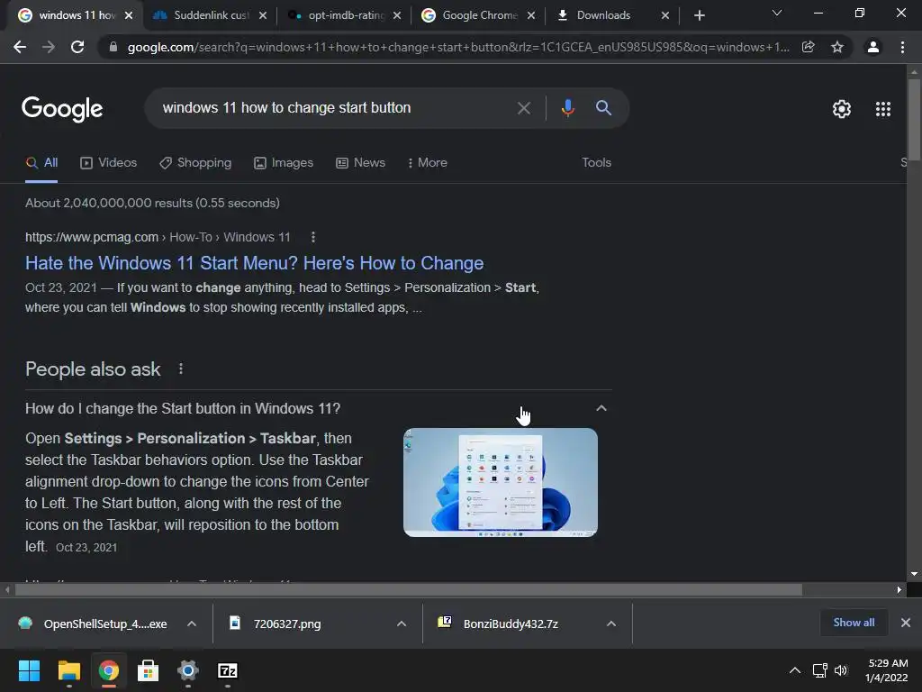Click Show all downloads button

click(854, 623)
